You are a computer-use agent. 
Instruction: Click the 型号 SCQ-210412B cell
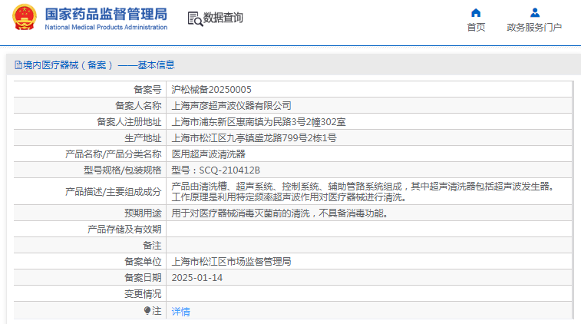pos(216,170)
